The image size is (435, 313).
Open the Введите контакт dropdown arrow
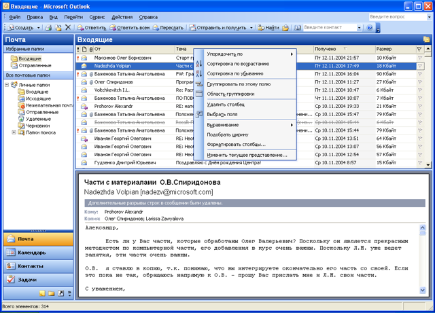pyautogui.click(x=360, y=28)
